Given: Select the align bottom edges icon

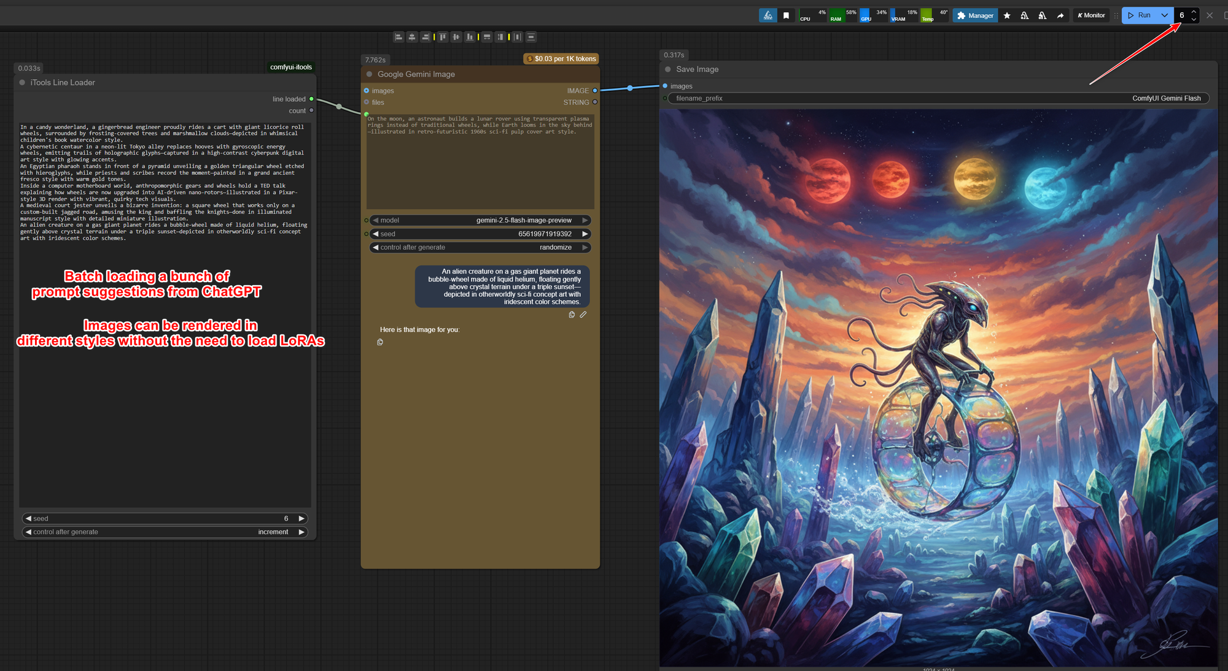Looking at the screenshot, I should coord(470,37).
